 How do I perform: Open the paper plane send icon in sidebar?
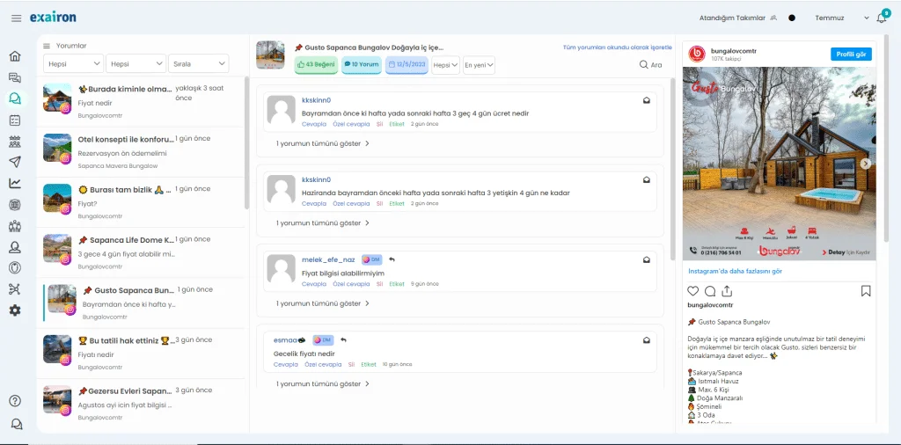point(15,162)
